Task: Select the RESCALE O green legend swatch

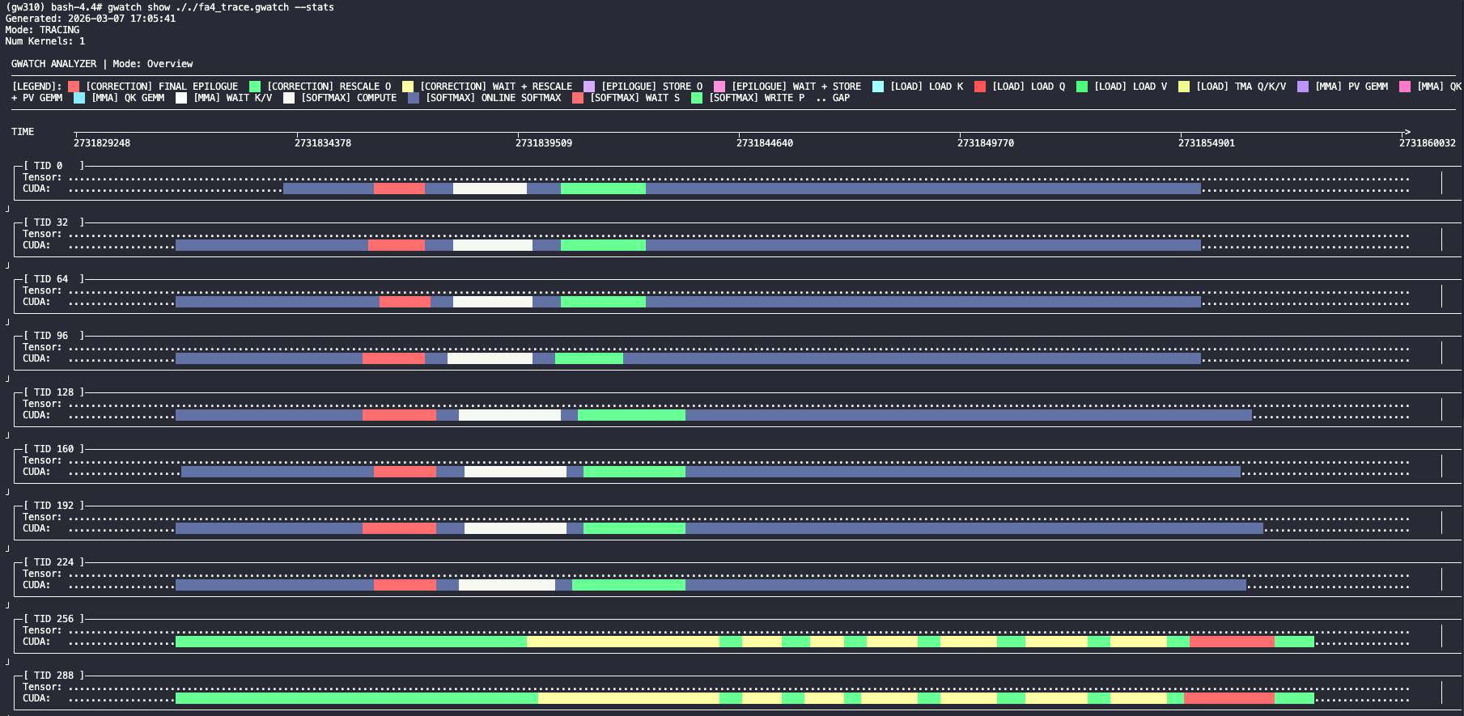Action: (255, 87)
